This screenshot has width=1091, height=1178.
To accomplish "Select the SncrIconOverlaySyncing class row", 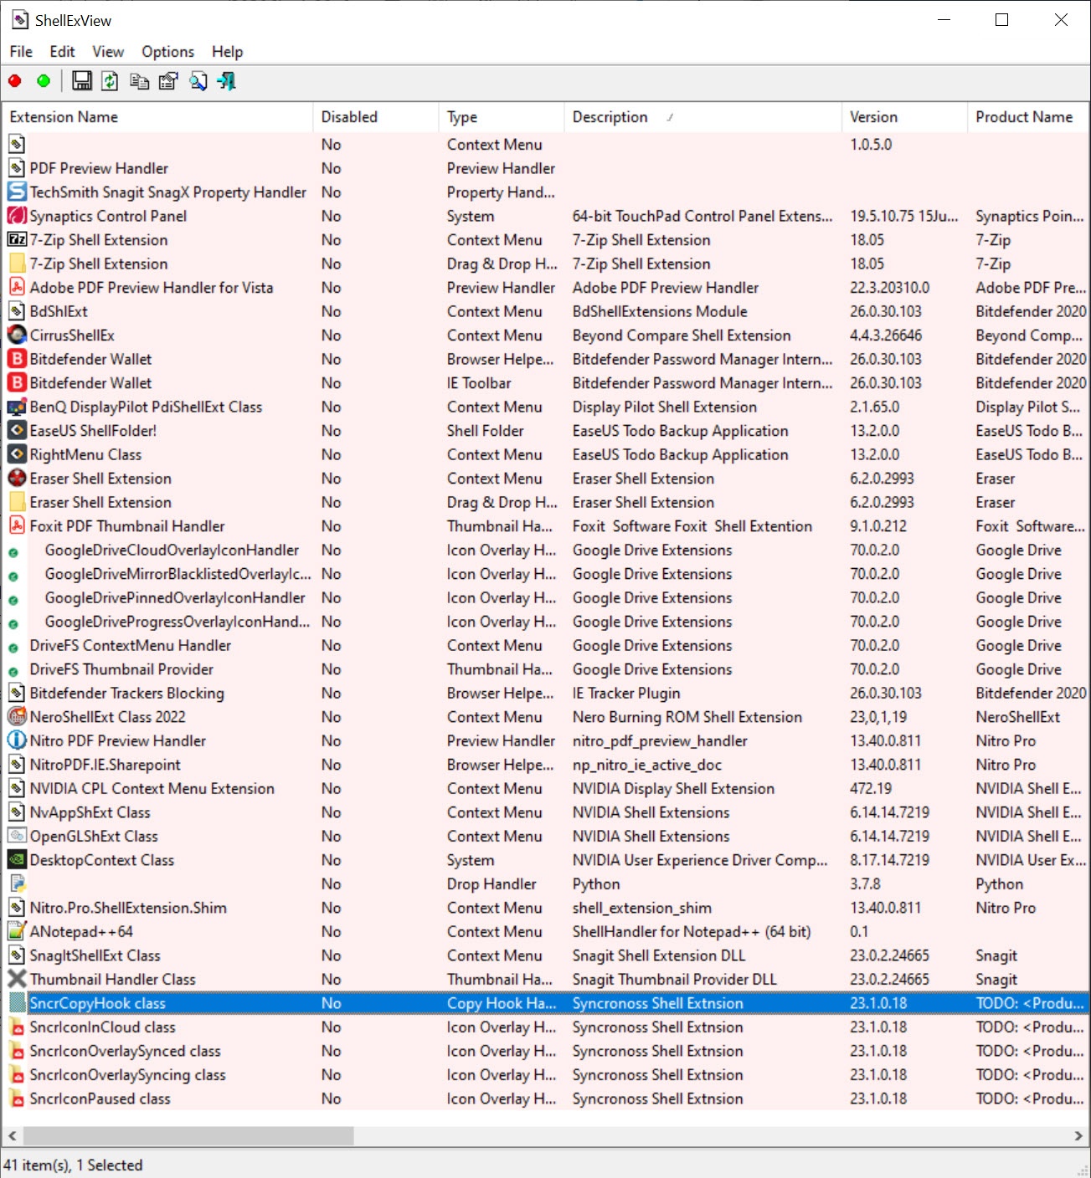I will click(545, 1074).
